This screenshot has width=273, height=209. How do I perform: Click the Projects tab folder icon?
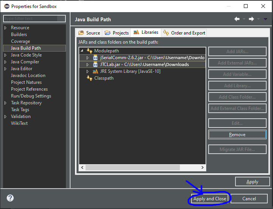coord(108,33)
